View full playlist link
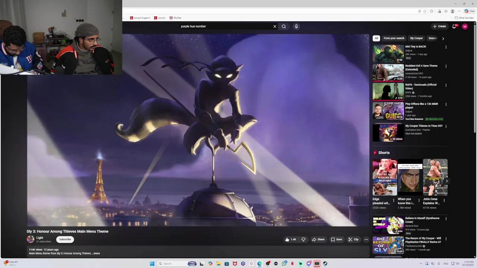The height and width of the screenshot is (268, 477). tap(413, 134)
